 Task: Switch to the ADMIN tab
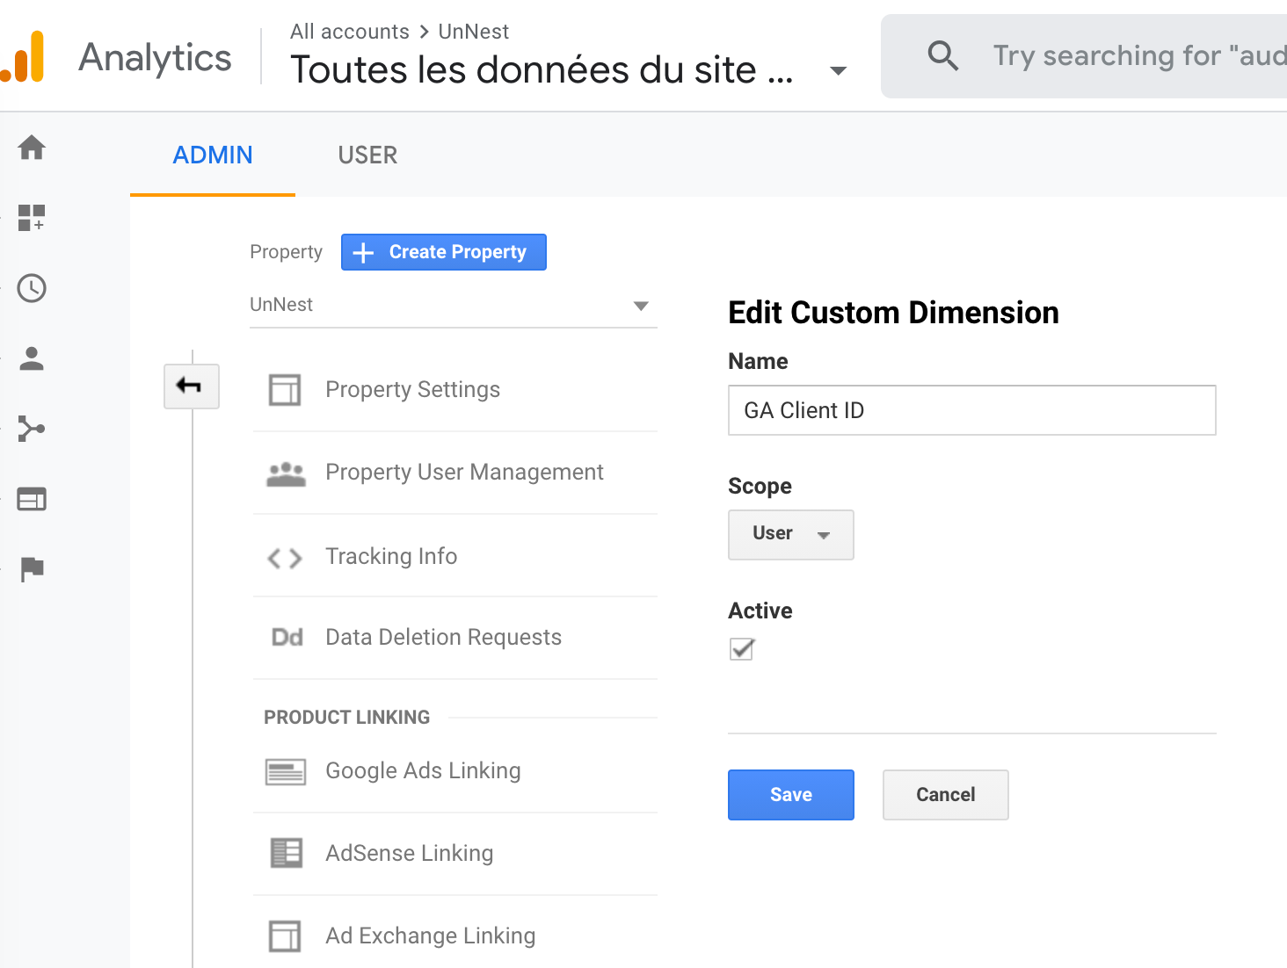pos(213,155)
